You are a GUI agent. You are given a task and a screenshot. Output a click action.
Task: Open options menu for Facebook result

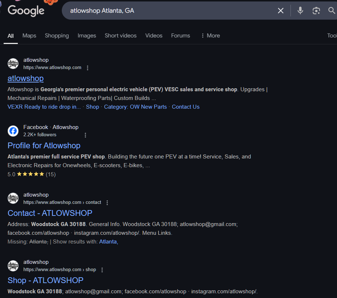pos(85,135)
